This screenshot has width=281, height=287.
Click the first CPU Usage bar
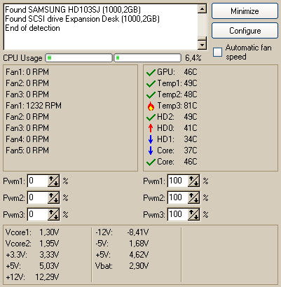[x=78, y=58]
